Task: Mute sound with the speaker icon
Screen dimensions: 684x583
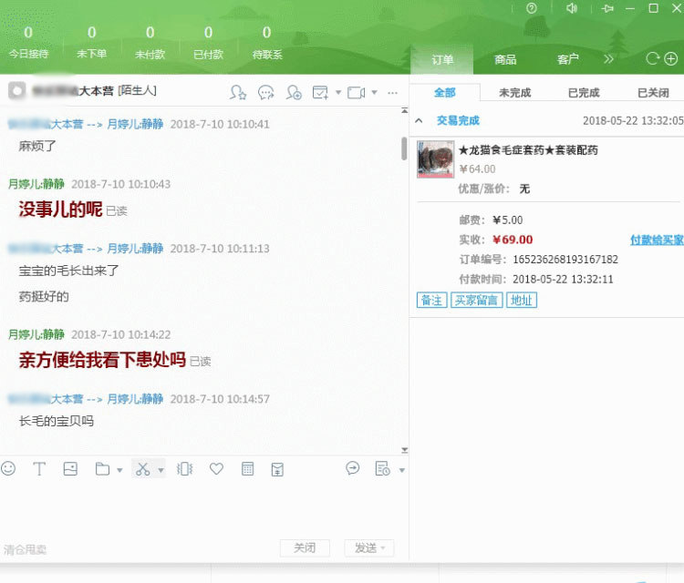Action: pyautogui.click(x=572, y=8)
